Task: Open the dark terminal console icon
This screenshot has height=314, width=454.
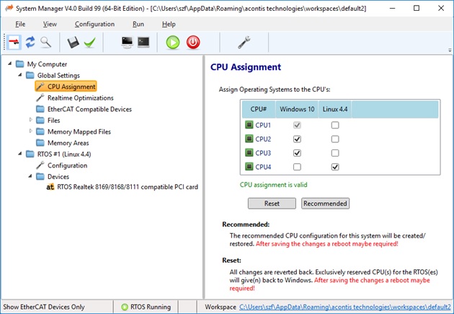Action: pos(143,42)
